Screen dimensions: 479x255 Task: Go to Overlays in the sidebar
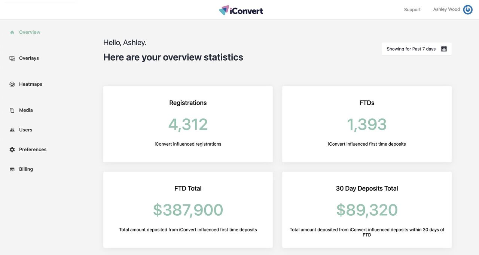click(29, 58)
